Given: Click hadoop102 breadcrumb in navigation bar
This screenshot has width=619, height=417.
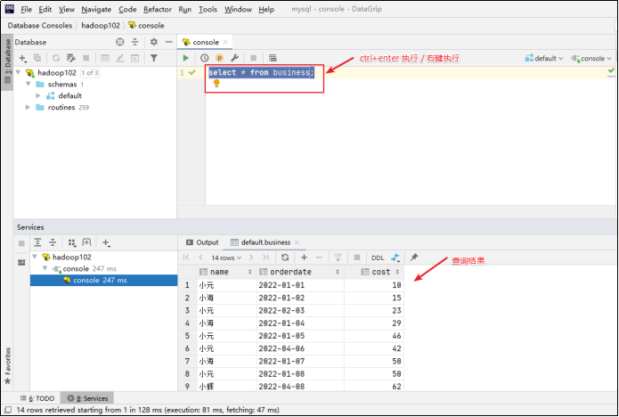Looking at the screenshot, I should click(x=101, y=26).
